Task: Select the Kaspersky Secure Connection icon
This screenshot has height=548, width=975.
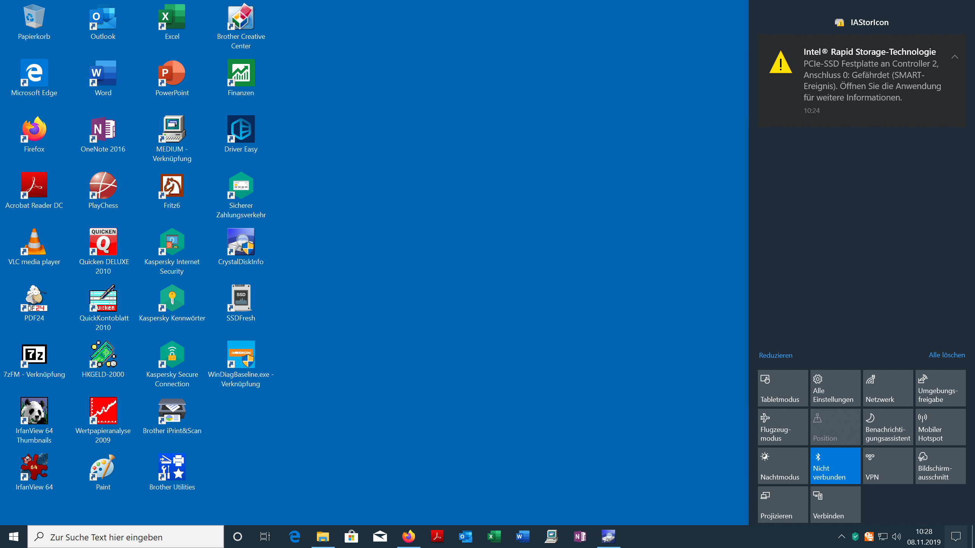Action: click(172, 364)
